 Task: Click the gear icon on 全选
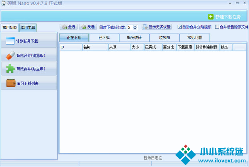[64, 27]
